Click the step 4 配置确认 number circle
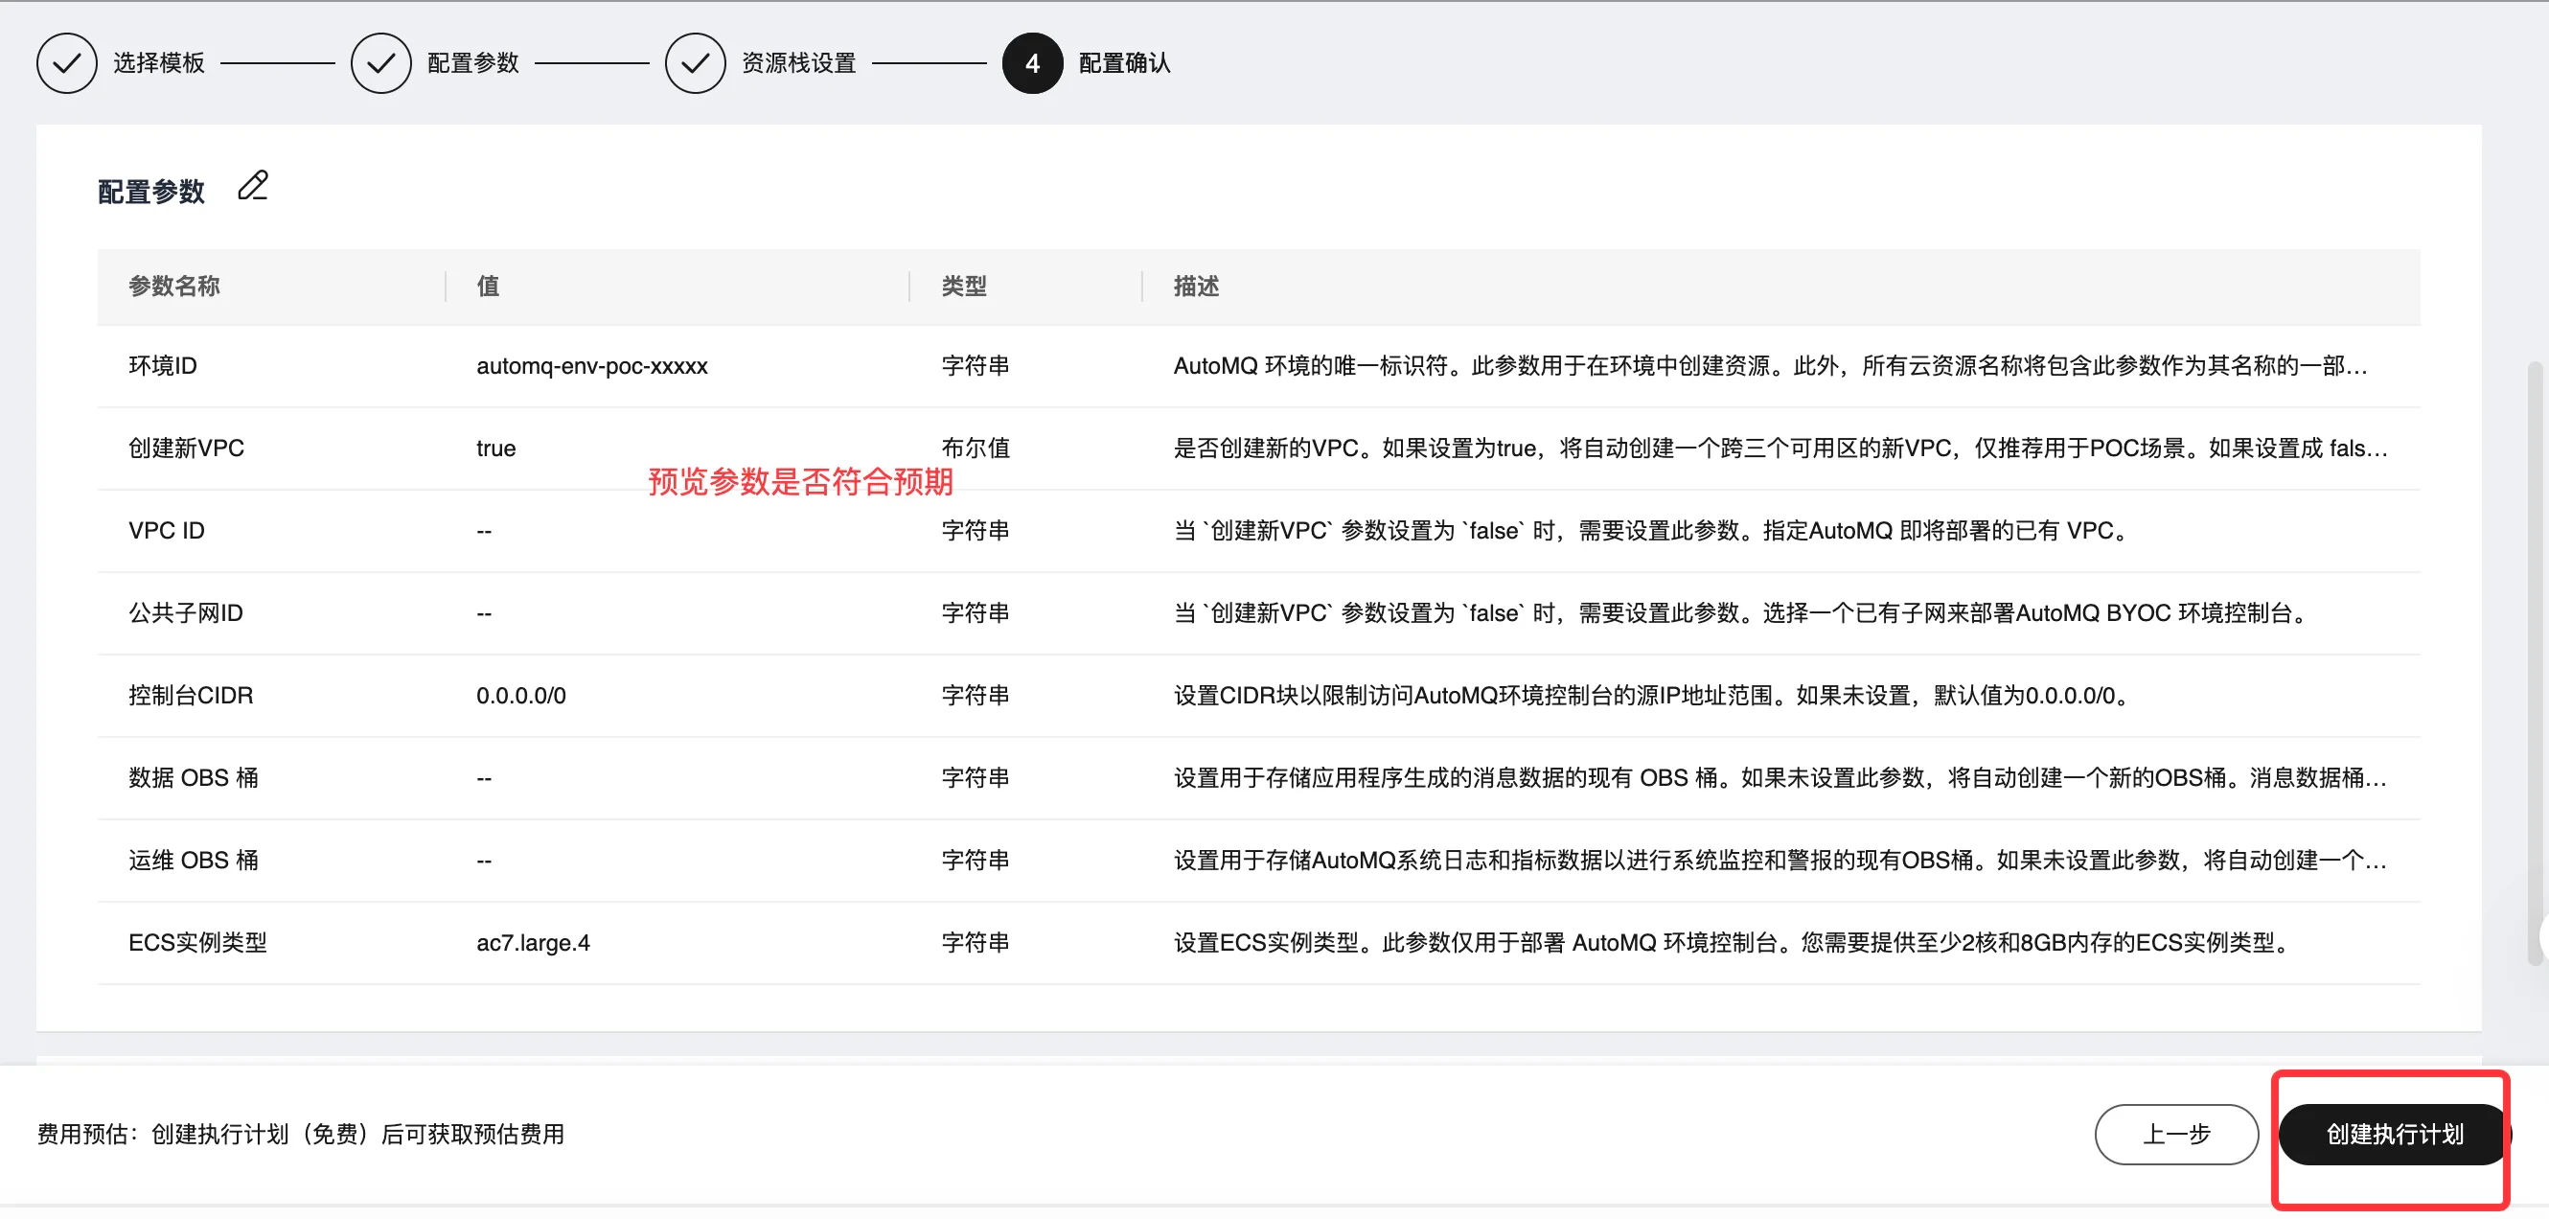 (1032, 63)
